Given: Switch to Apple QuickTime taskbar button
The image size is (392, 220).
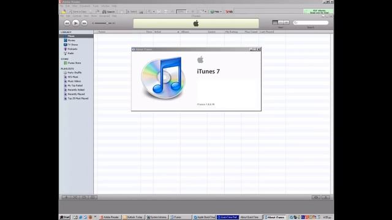Looking at the screenshot, I should point(204,218).
